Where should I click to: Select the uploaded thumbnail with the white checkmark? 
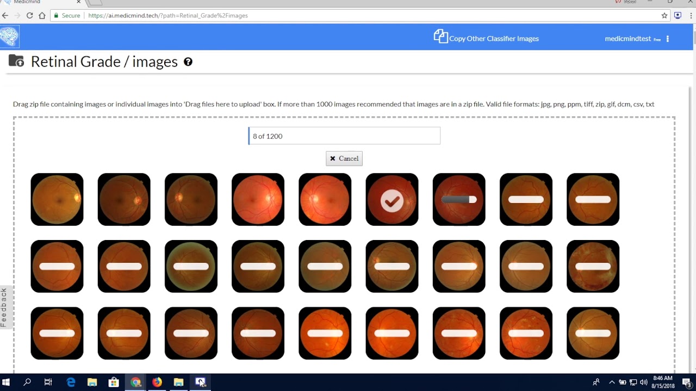392,199
